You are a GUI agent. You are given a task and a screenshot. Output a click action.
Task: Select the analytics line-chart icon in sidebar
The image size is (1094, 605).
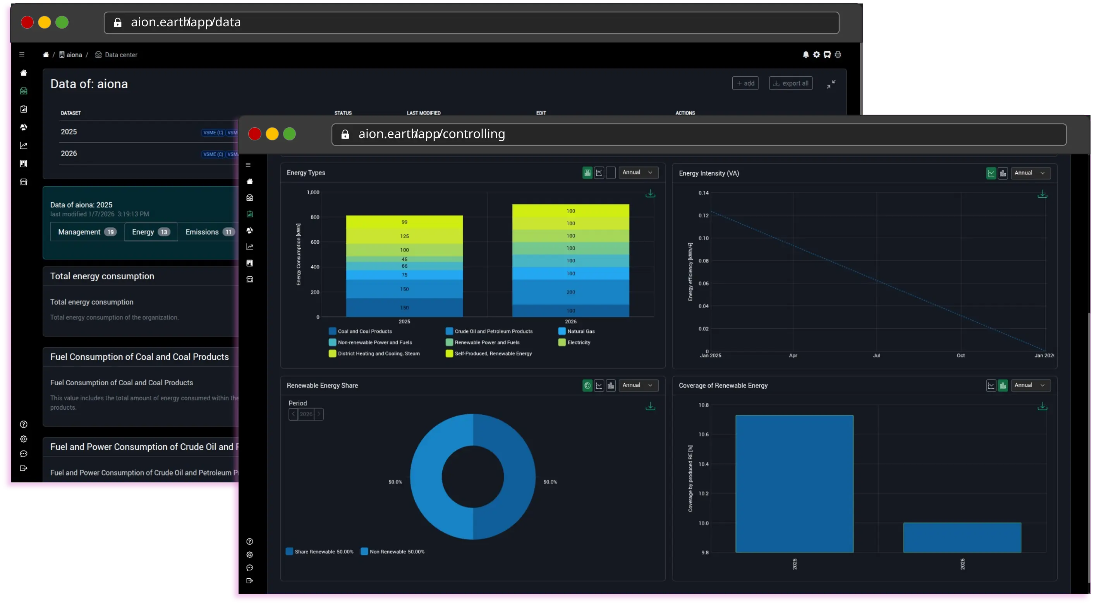coord(250,246)
